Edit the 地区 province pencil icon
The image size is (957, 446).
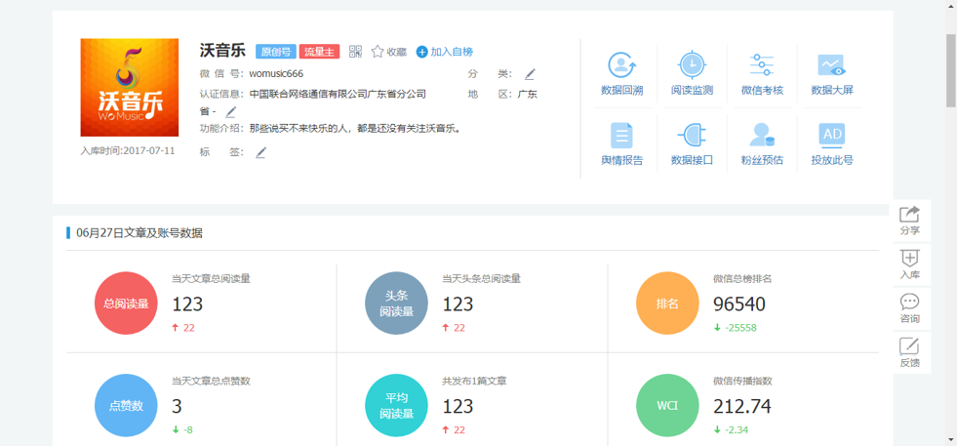point(230,112)
